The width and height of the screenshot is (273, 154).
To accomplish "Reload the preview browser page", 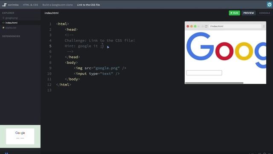I will coord(206,27).
